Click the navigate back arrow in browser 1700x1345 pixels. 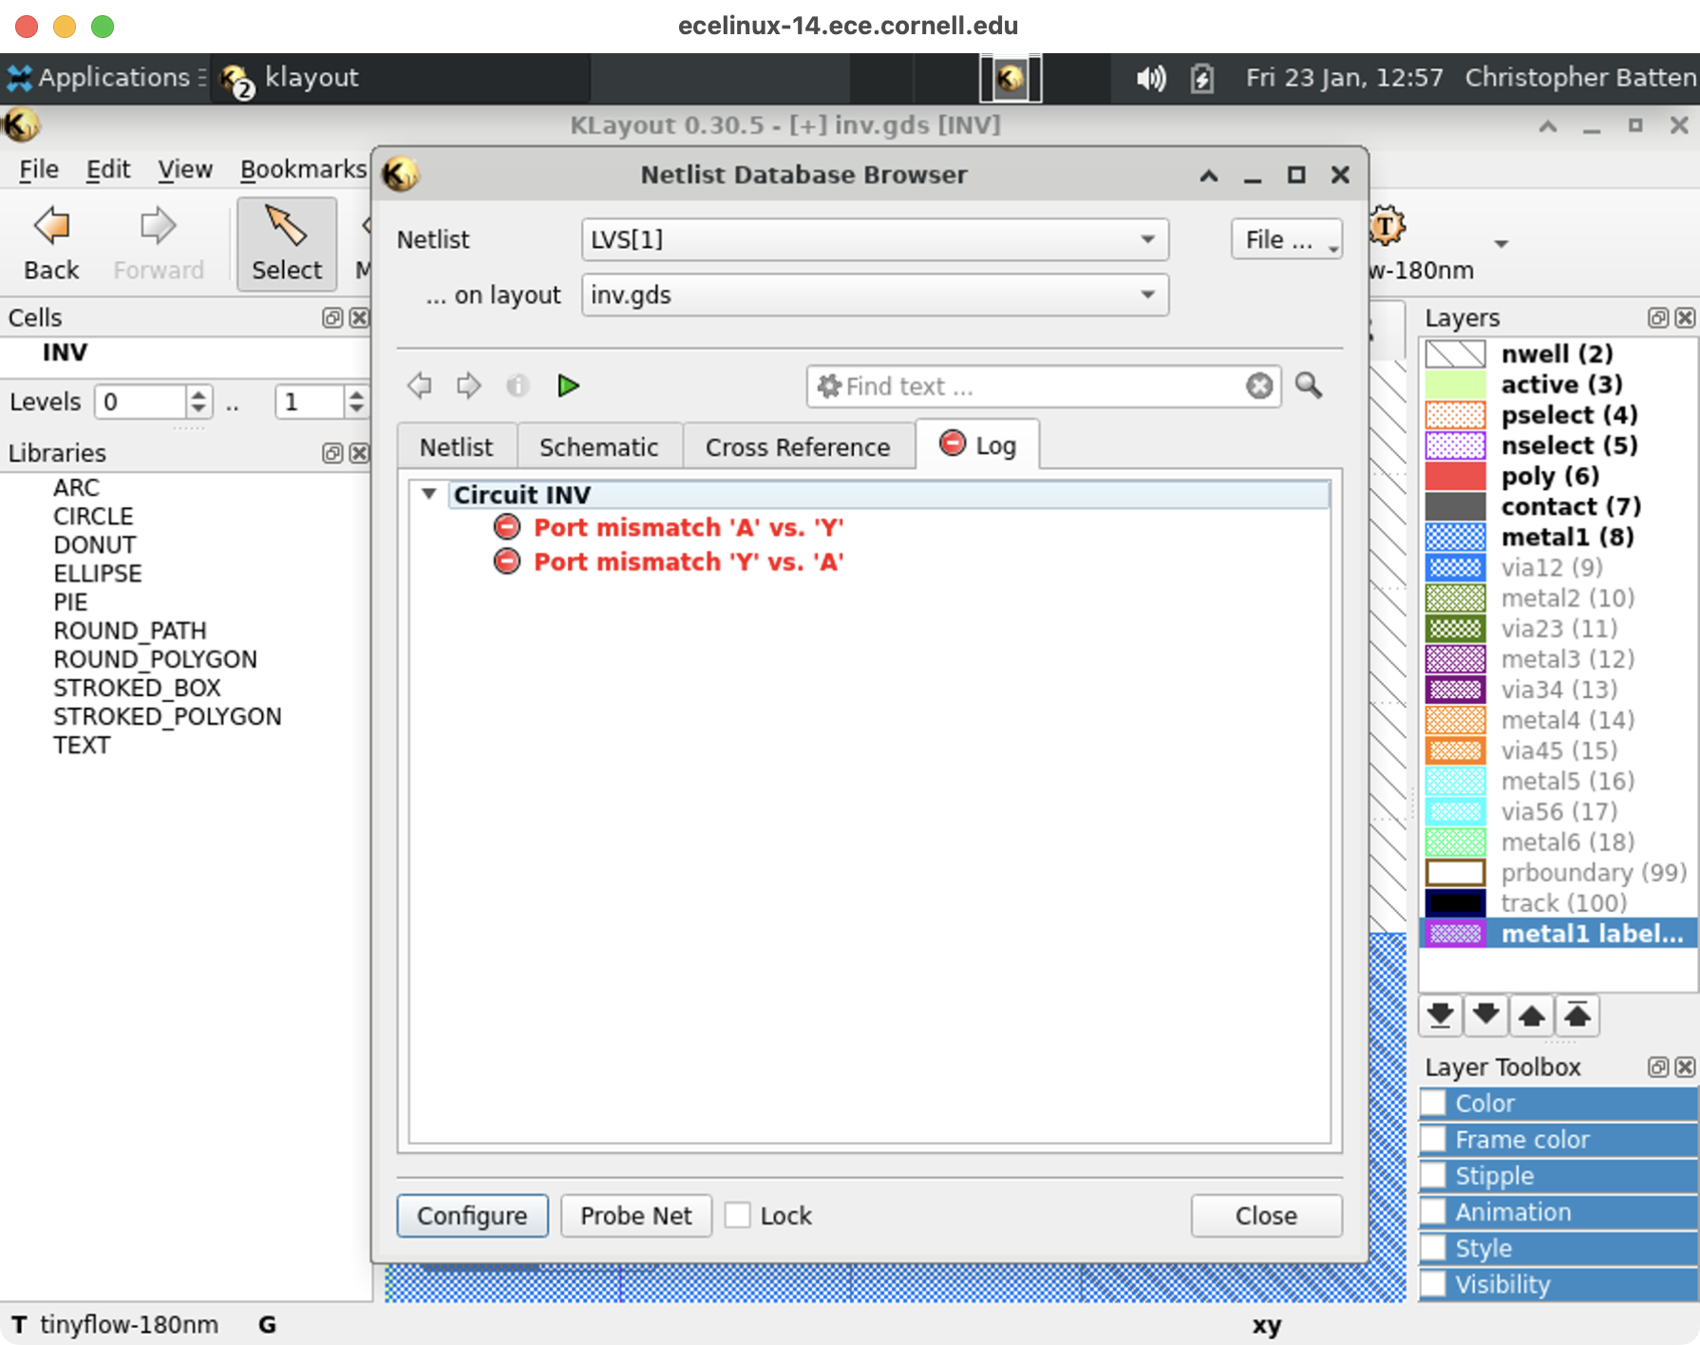pyautogui.click(x=419, y=386)
